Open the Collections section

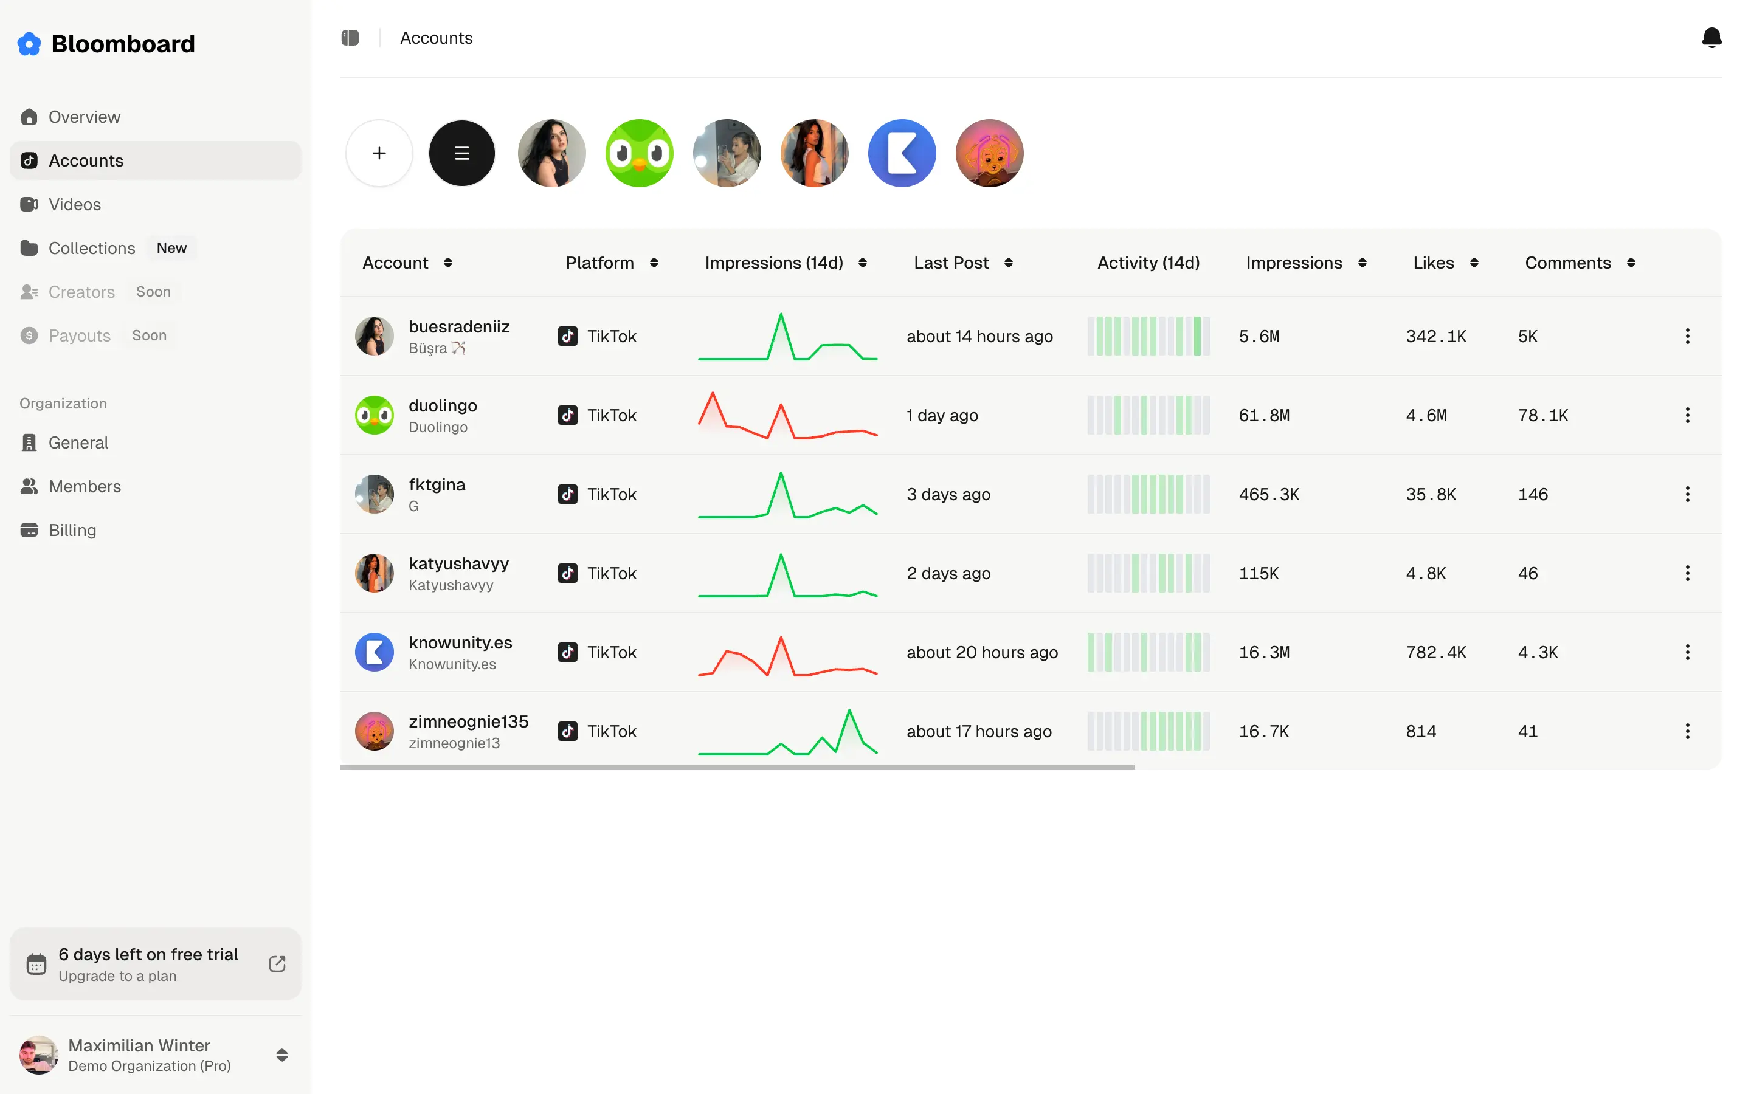point(91,247)
